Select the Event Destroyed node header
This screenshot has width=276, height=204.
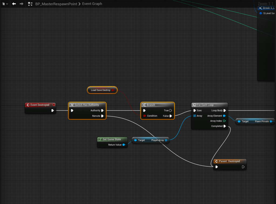40,105
